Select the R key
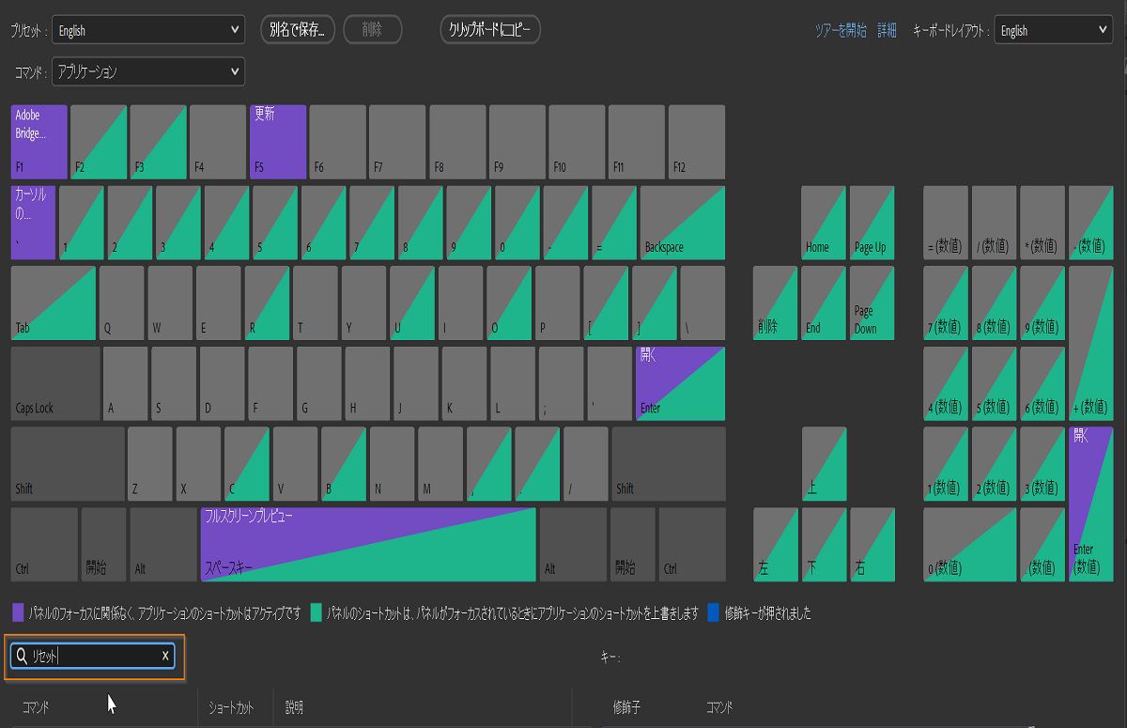The height and width of the screenshot is (728, 1127). 267,302
